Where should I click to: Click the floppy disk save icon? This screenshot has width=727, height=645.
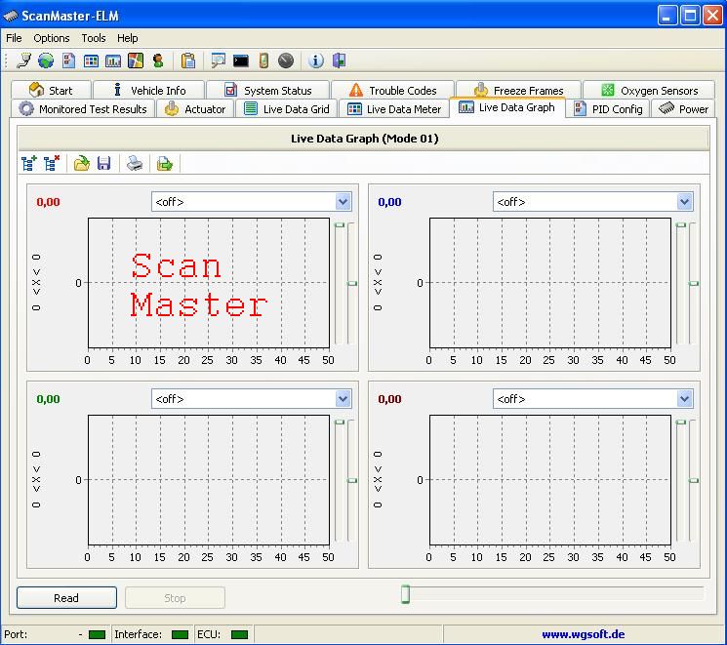103,163
